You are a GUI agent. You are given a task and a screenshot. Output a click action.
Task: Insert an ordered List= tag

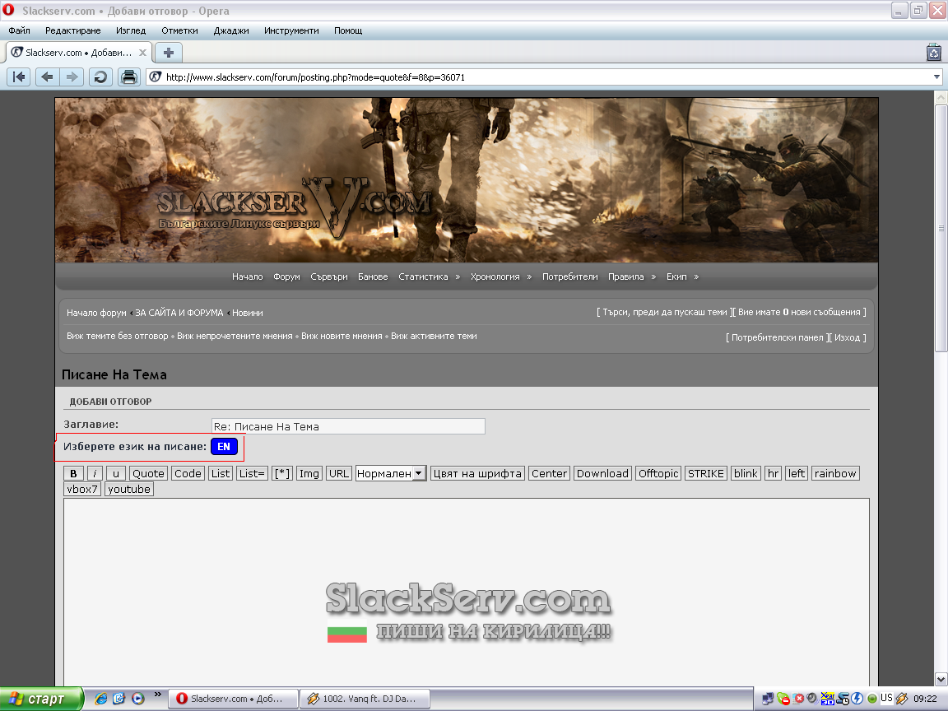pyautogui.click(x=252, y=473)
